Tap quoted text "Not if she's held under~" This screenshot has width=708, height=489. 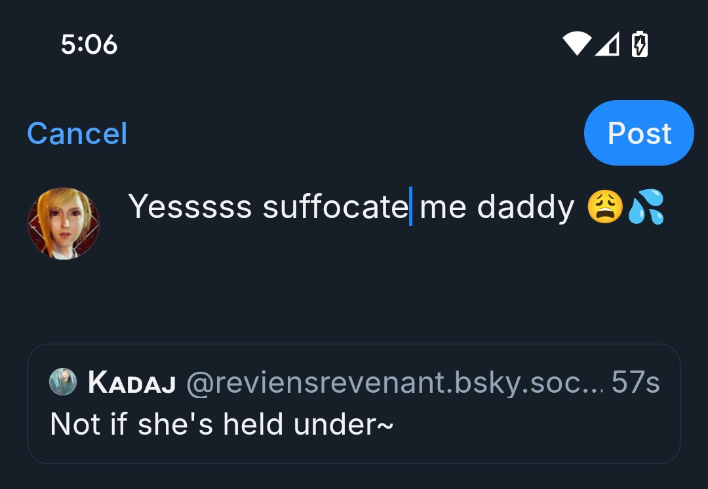coord(222,424)
